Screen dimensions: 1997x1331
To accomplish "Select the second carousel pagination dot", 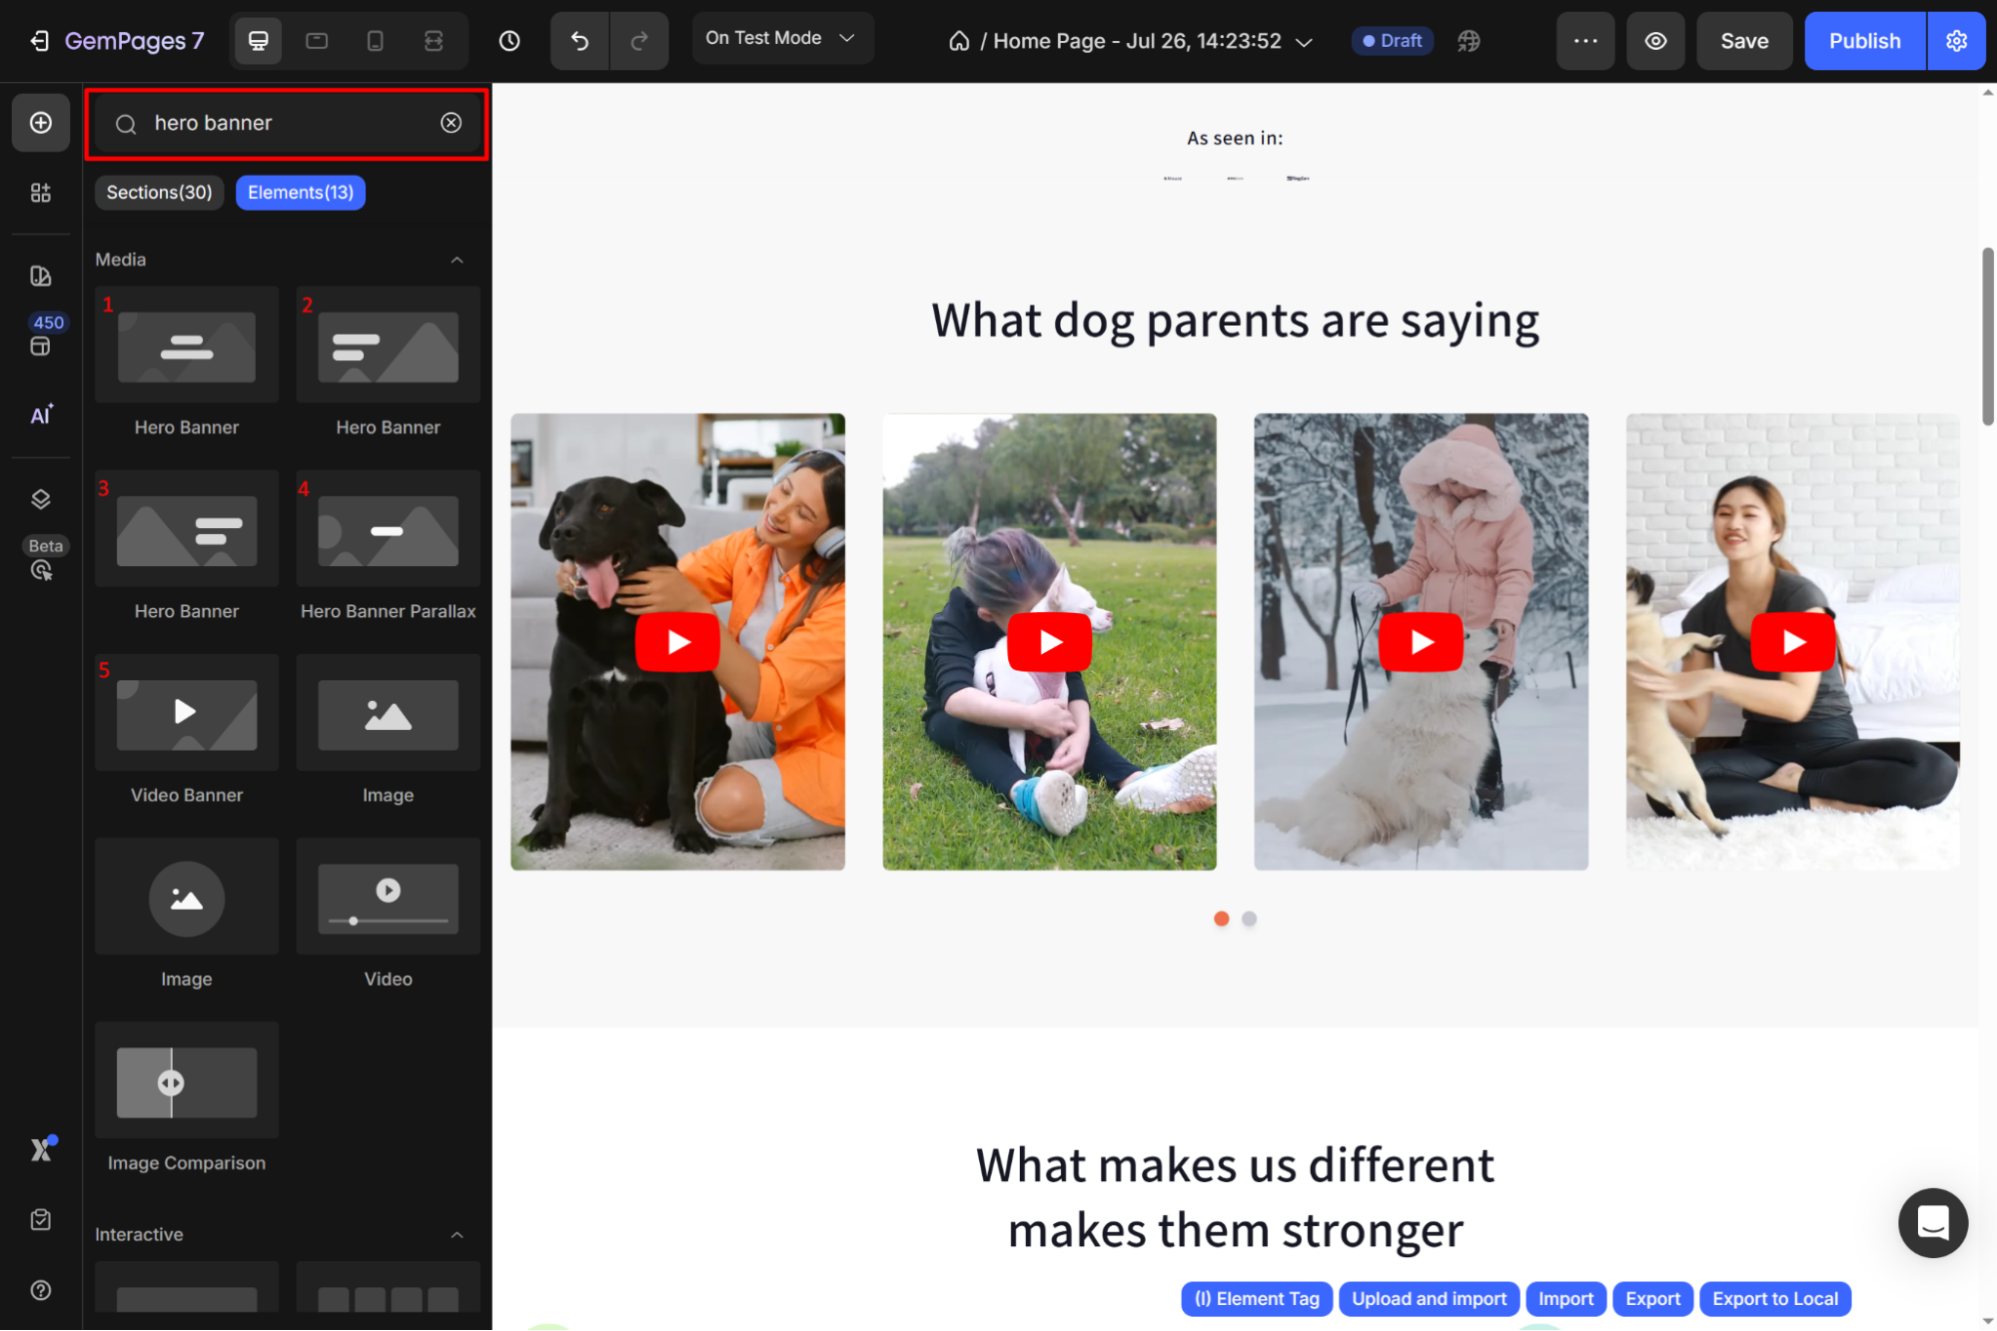I will pos(1249,919).
